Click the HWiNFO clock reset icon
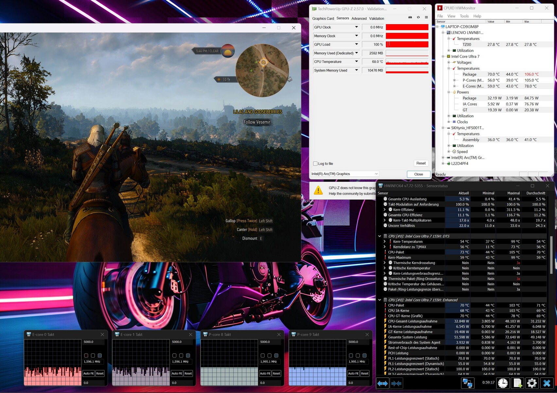 tap(503, 383)
